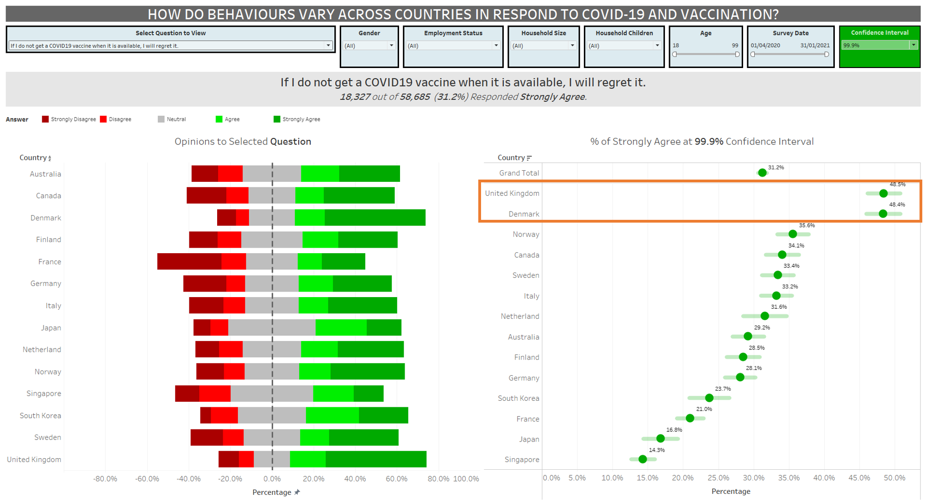Click the Strongly Agree dark green legend swatch
The height and width of the screenshot is (504, 926).
pyautogui.click(x=277, y=119)
